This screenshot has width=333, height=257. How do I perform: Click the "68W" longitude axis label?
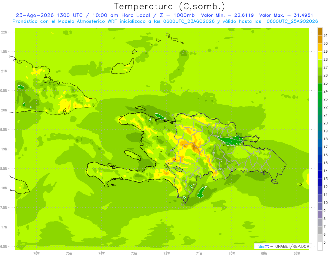coord(297,253)
